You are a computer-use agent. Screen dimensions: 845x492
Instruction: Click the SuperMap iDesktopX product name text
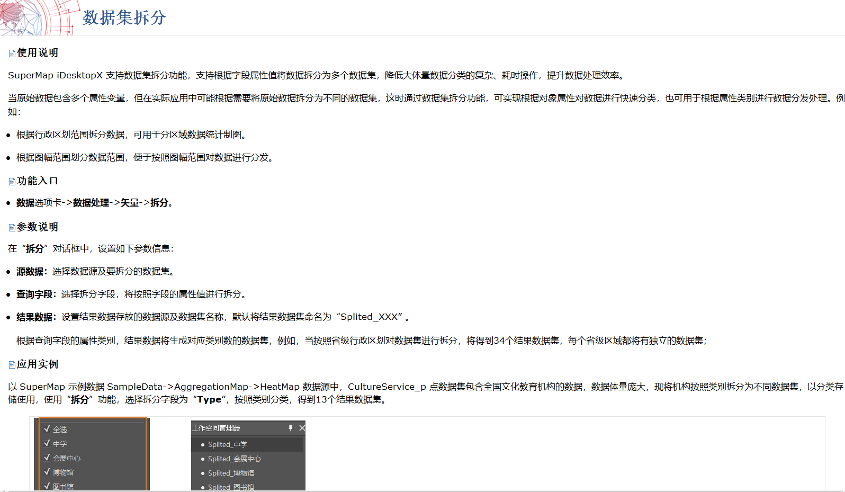[x=56, y=75]
